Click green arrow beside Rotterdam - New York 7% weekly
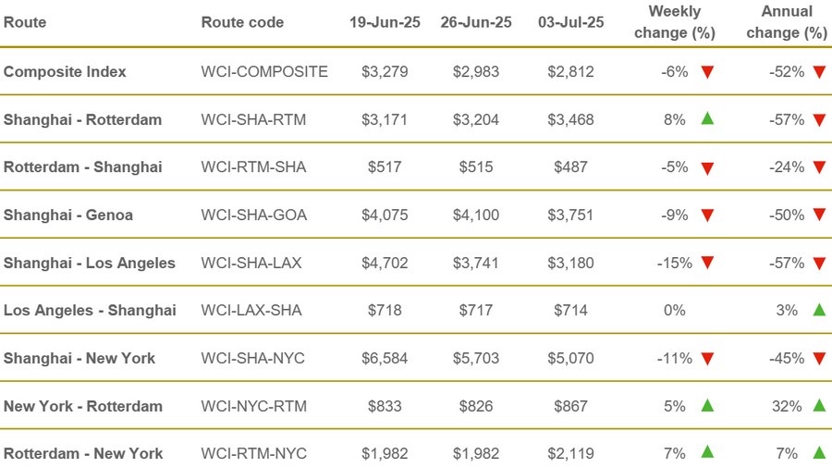This screenshot has height=467, width=832. click(707, 452)
